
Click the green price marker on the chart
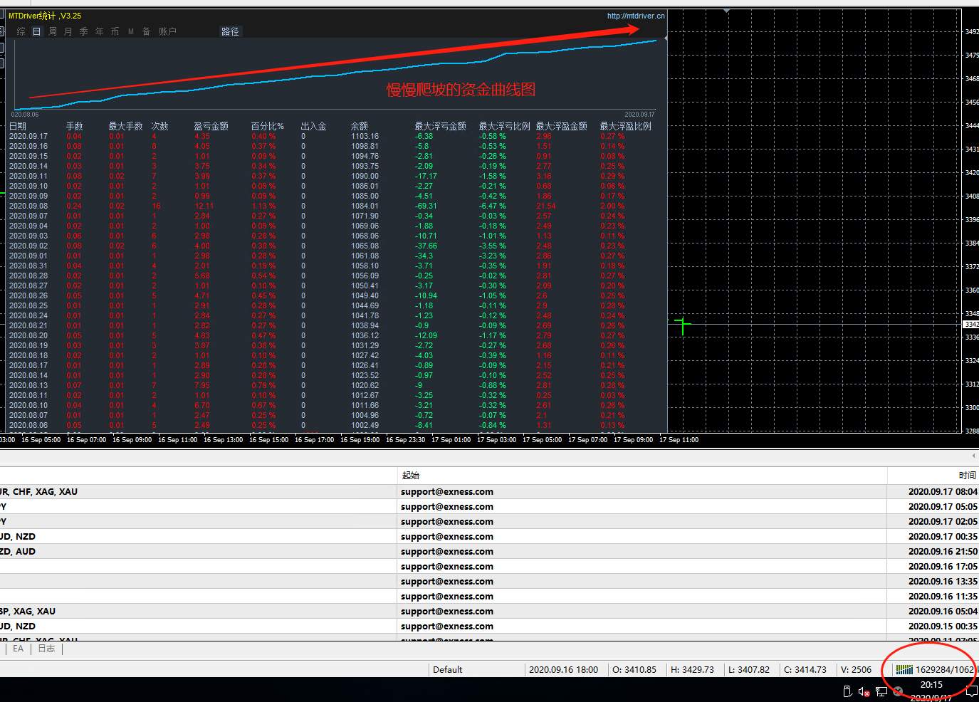(x=683, y=325)
